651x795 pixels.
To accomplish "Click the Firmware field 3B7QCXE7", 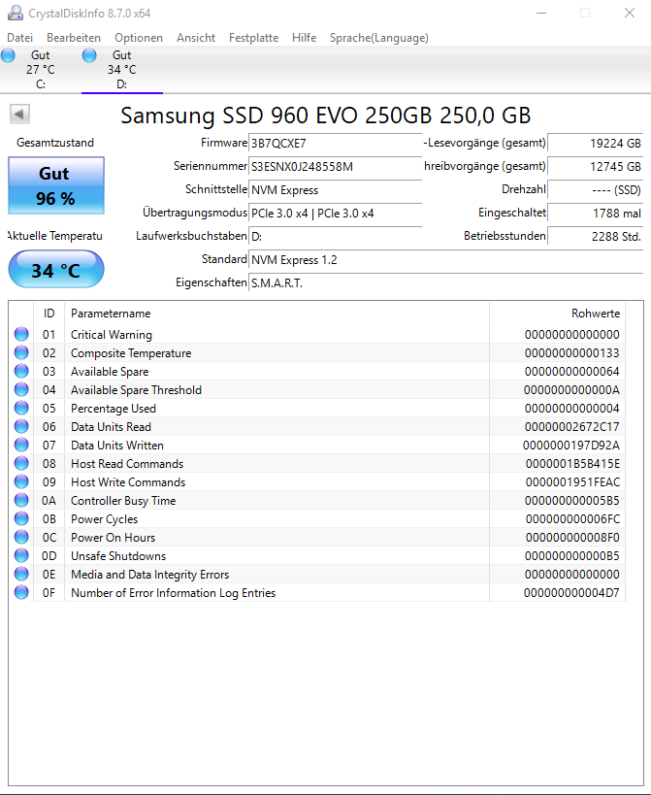I will pos(335,144).
